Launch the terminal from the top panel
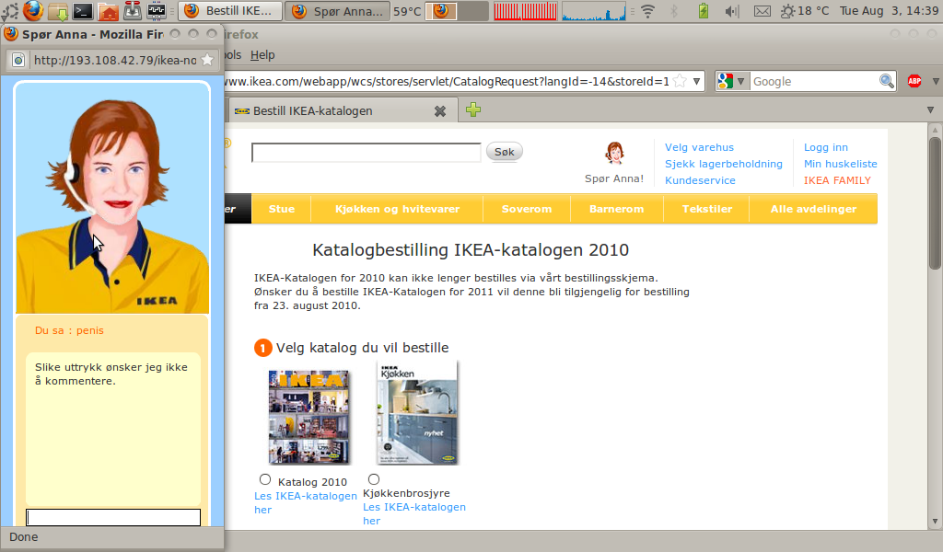943x552 pixels. click(x=82, y=11)
